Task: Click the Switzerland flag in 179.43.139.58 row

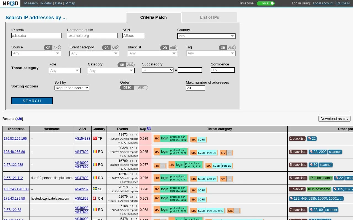Action: click(x=94, y=198)
